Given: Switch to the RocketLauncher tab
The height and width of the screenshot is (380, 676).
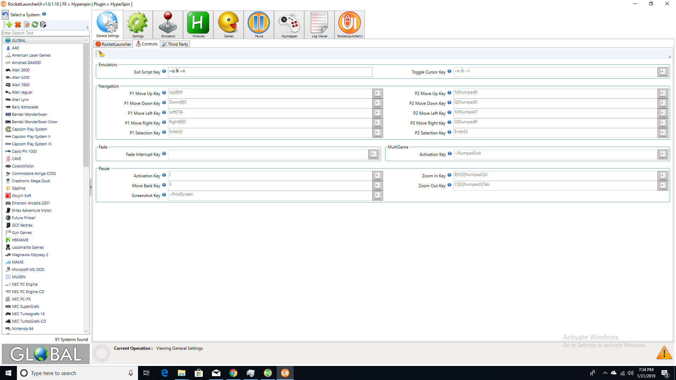Looking at the screenshot, I should click(x=113, y=44).
